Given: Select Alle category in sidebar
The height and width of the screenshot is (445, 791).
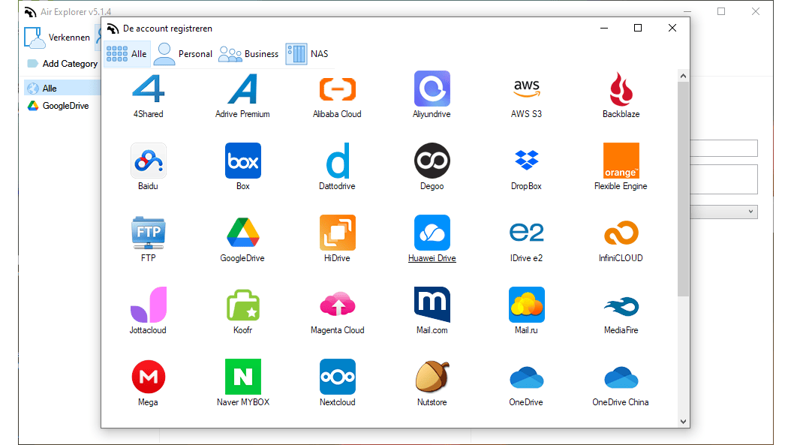Looking at the screenshot, I should pyautogui.click(x=62, y=89).
